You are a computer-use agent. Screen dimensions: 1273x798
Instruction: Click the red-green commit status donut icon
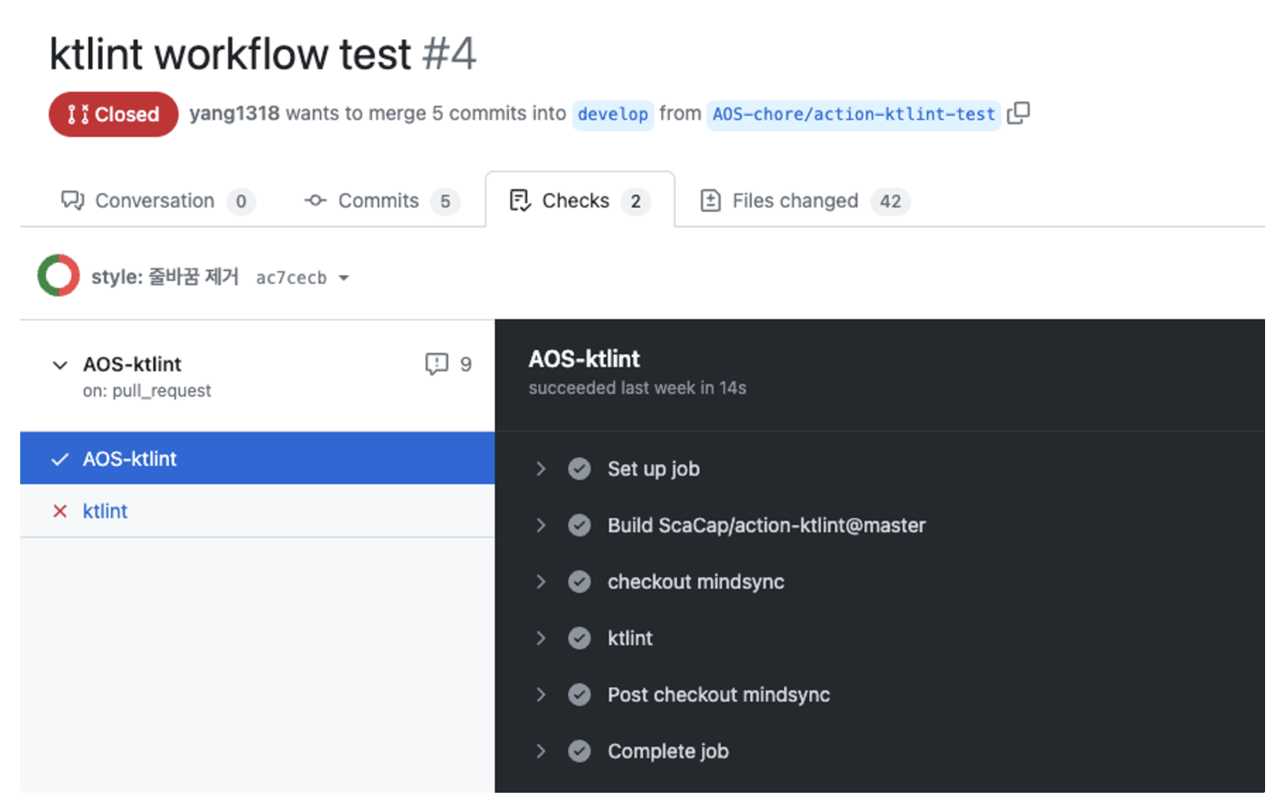point(59,276)
